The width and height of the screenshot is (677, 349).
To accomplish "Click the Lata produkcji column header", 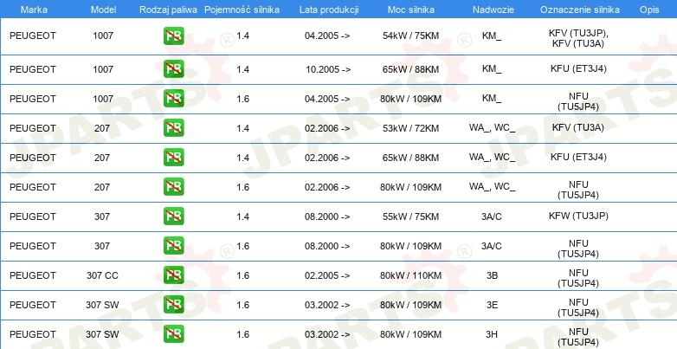I will tap(329, 10).
